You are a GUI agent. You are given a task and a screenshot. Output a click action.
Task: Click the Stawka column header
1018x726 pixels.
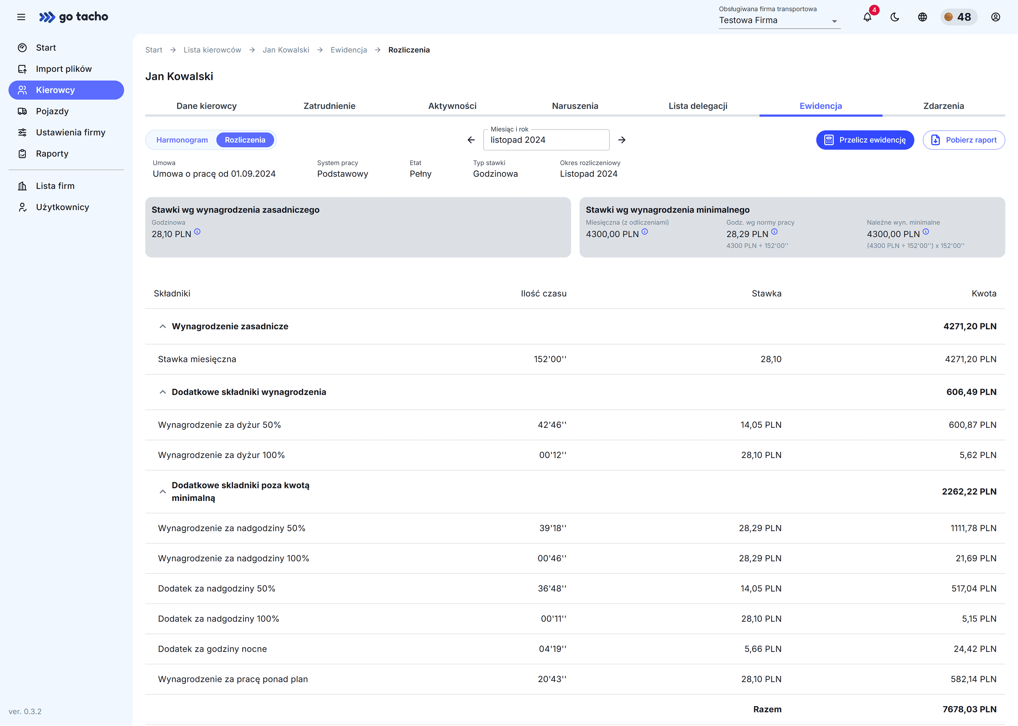[x=766, y=294]
